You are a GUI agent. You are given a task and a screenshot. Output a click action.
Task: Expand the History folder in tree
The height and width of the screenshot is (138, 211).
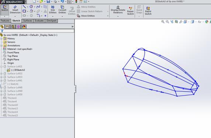[1, 38]
